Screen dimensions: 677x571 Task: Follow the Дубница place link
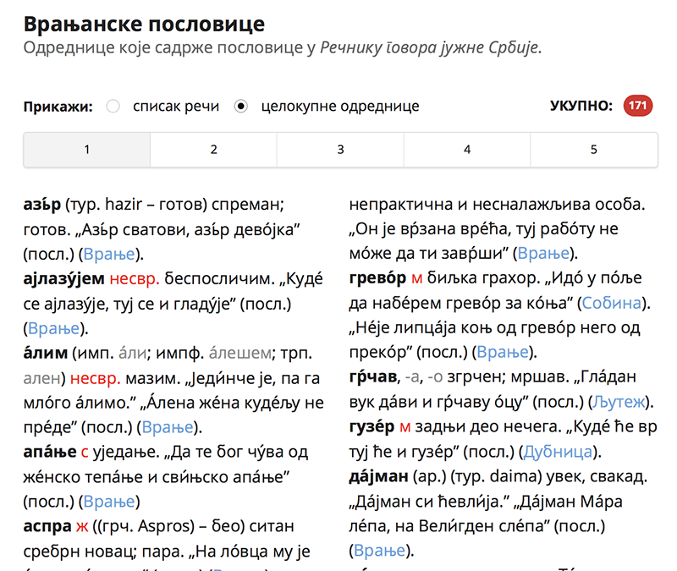point(559,450)
